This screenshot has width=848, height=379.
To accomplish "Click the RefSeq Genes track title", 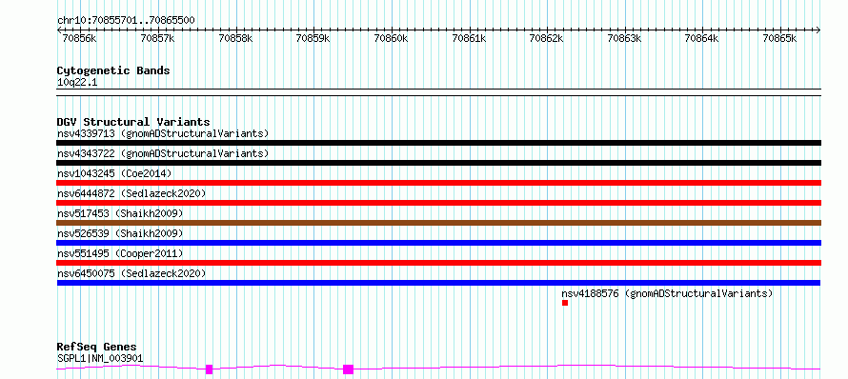I will [96, 347].
